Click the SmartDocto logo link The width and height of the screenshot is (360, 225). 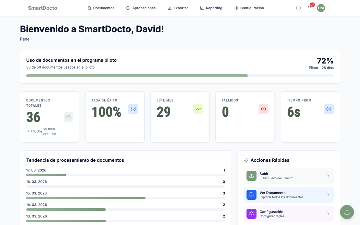42,8
